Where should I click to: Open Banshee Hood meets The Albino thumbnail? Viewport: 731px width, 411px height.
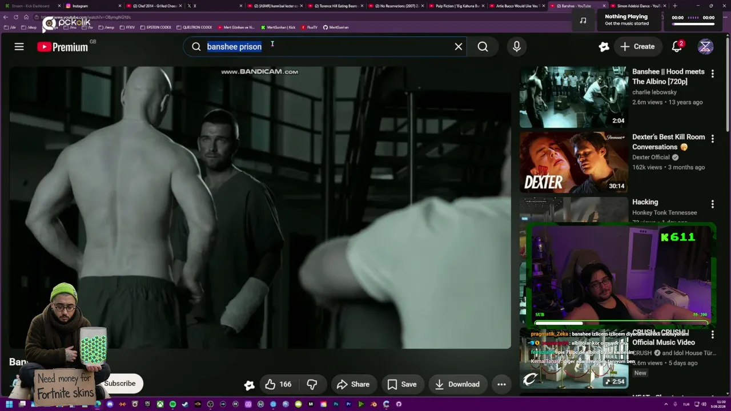[573, 96]
